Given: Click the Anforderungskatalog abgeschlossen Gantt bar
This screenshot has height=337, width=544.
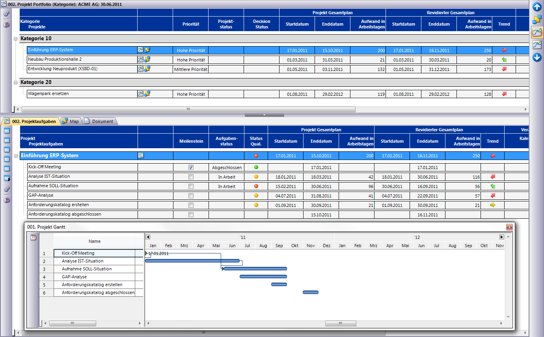Looking at the screenshot, I should click(311, 292).
